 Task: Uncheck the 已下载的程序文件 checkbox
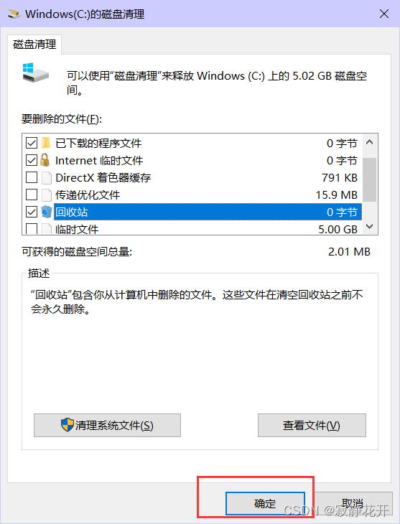click(x=32, y=143)
